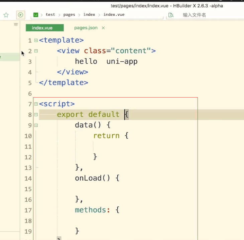The height and width of the screenshot is (240, 244).
Task: Click the 'onLoad()' code on line 14
Action: click(x=93, y=178)
